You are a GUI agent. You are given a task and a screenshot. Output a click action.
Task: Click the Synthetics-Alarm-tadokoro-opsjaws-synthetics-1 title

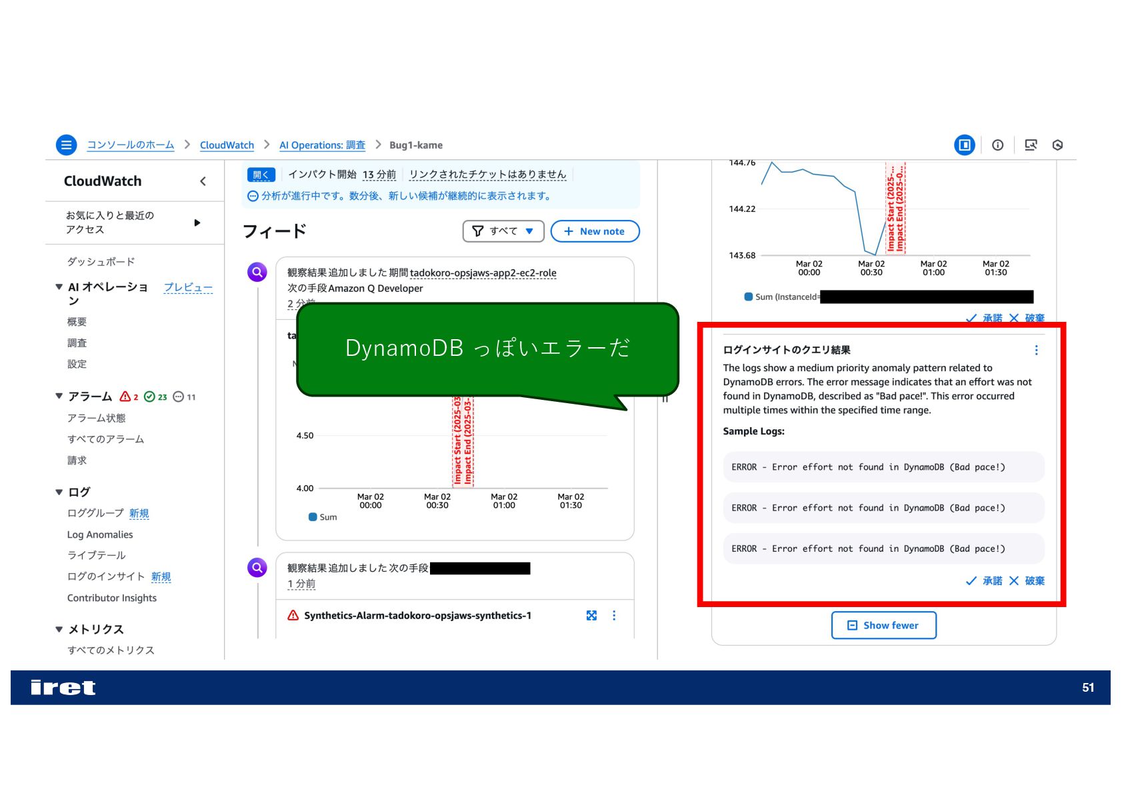point(418,615)
